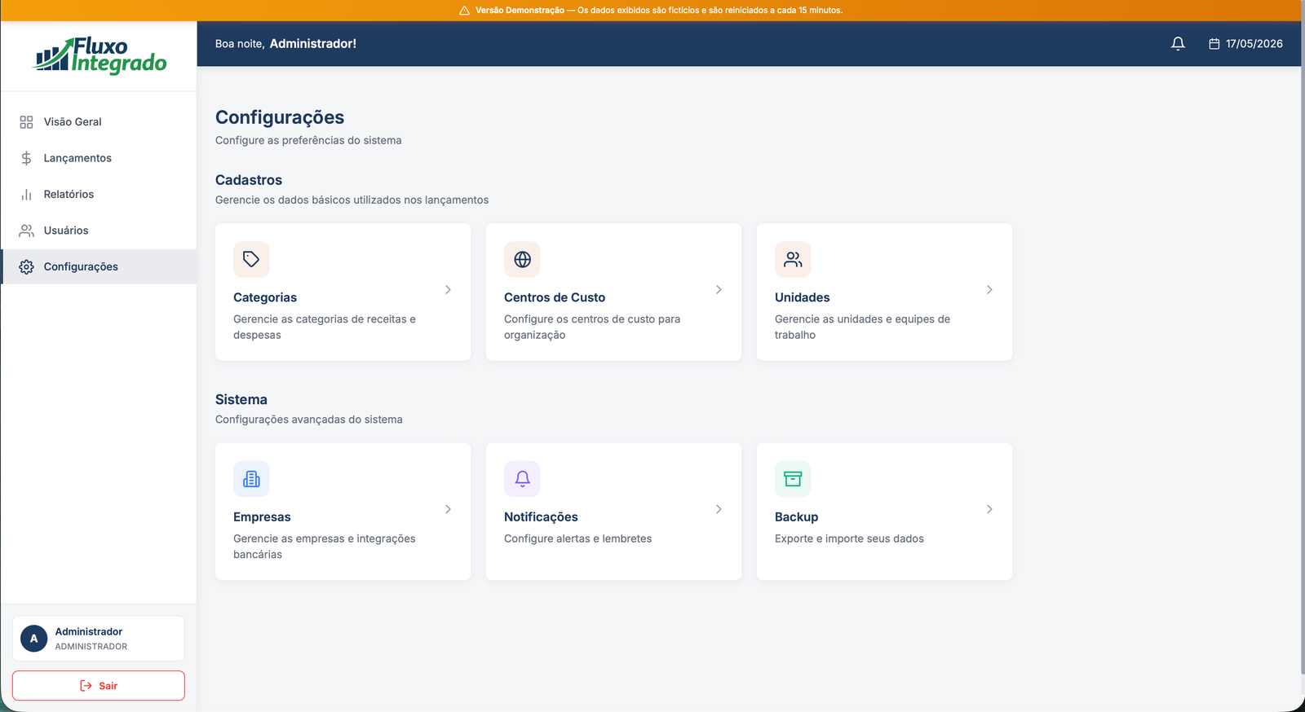Click the date 17/05/2026 in header
Image resolution: width=1305 pixels, height=712 pixels.
click(x=1254, y=44)
